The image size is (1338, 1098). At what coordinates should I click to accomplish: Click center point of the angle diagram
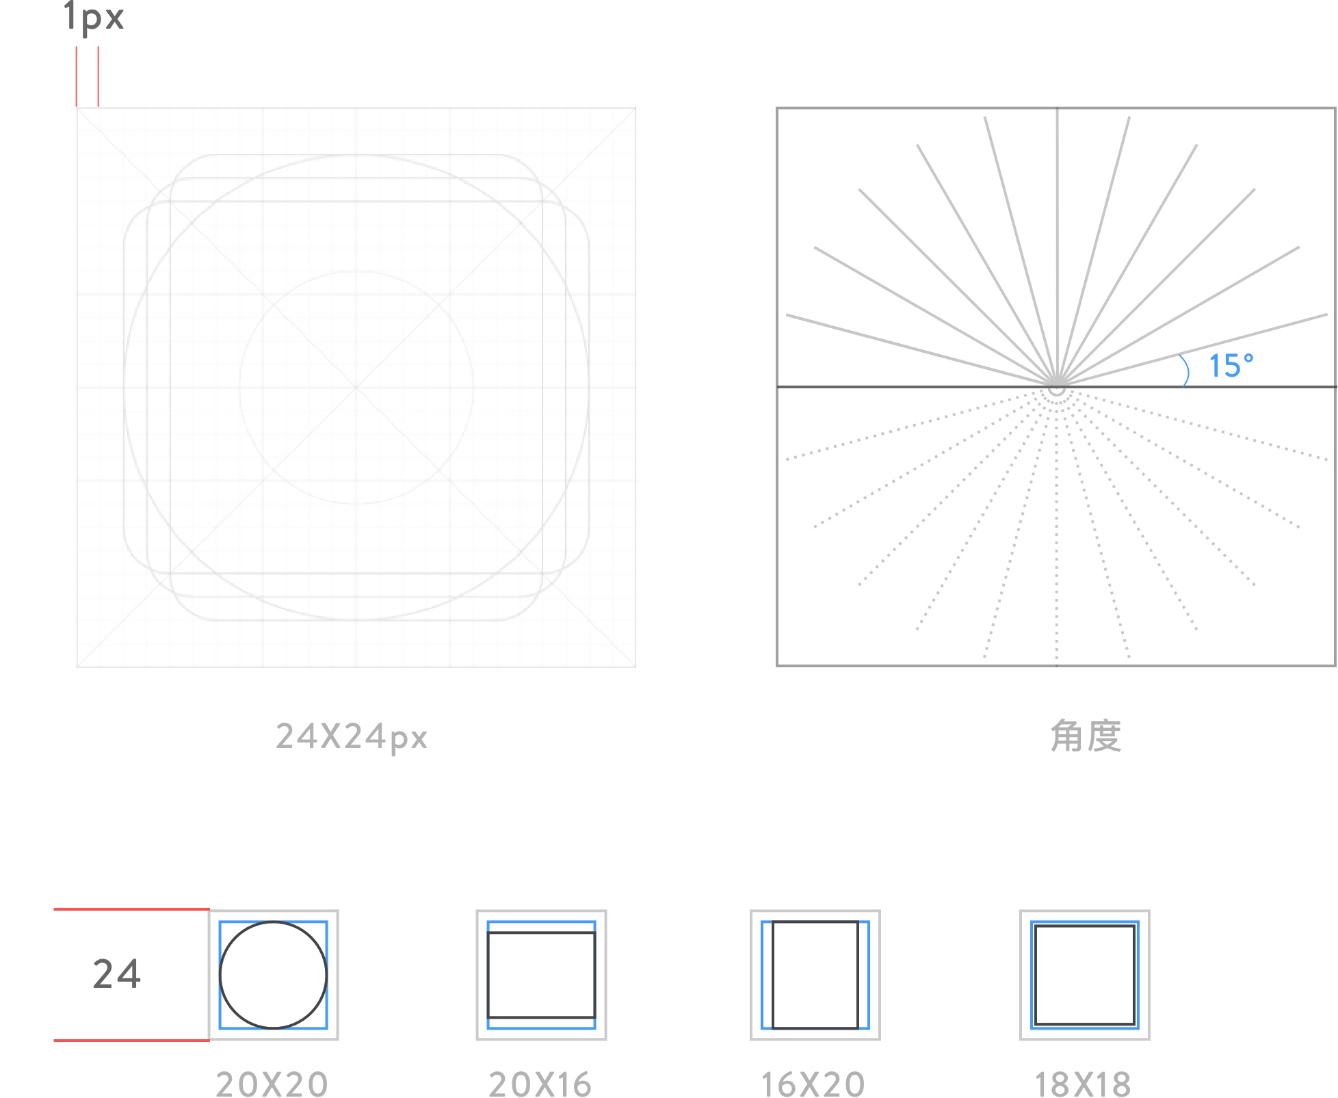tap(1056, 387)
